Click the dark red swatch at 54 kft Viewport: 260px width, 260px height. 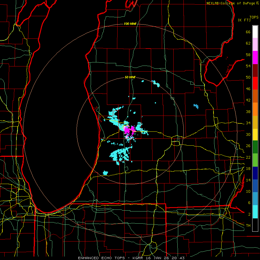click(x=255, y=70)
